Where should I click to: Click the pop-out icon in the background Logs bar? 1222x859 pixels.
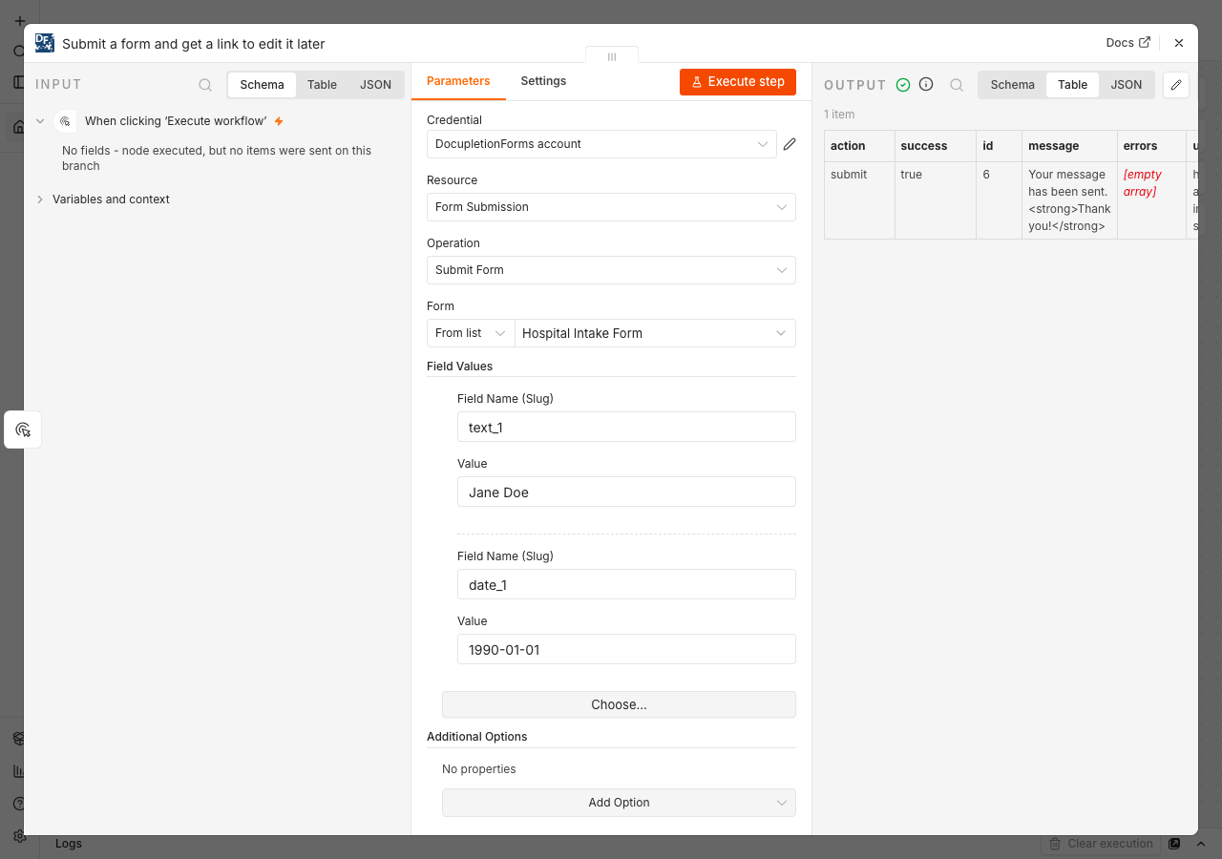pyautogui.click(x=1174, y=844)
